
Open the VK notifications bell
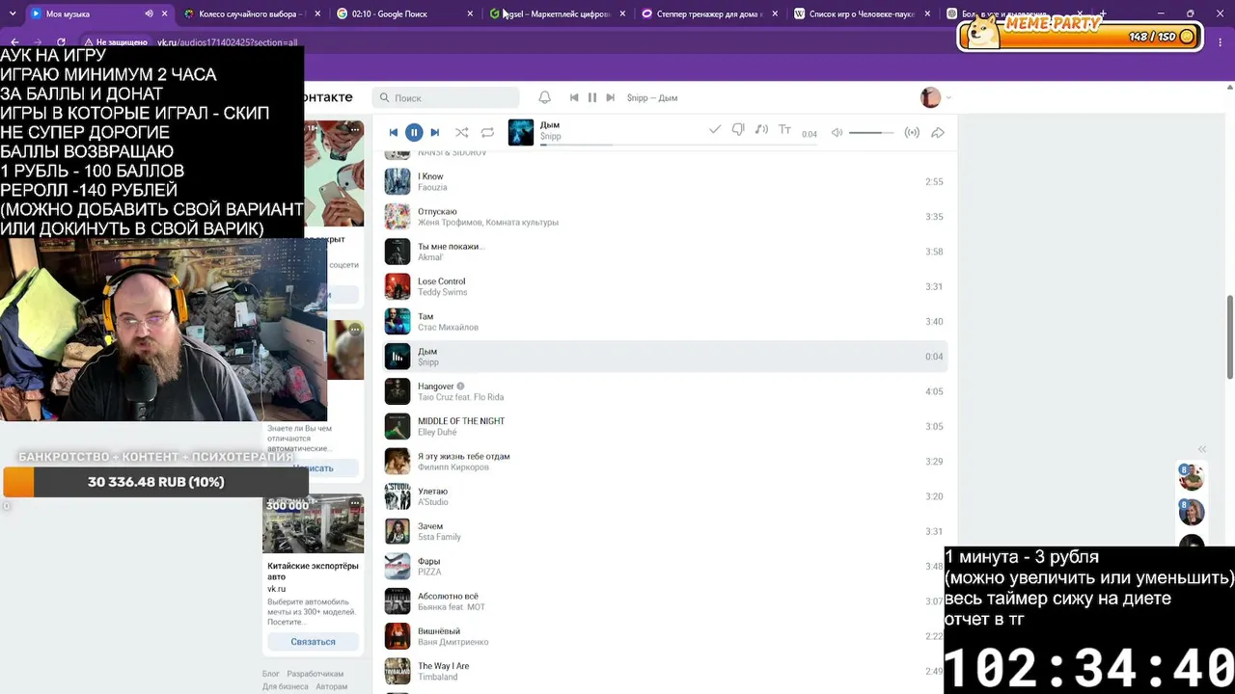(x=545, y=97)
